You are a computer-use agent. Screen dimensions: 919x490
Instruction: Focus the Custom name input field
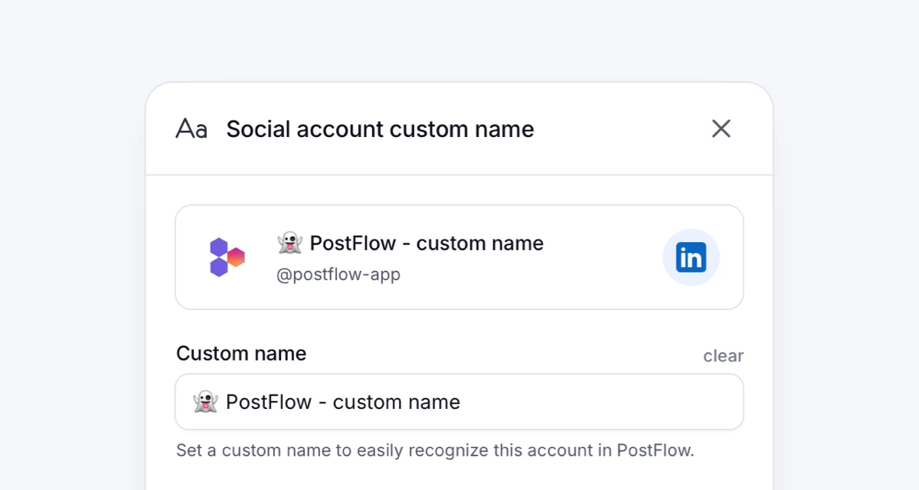point(459,401)
